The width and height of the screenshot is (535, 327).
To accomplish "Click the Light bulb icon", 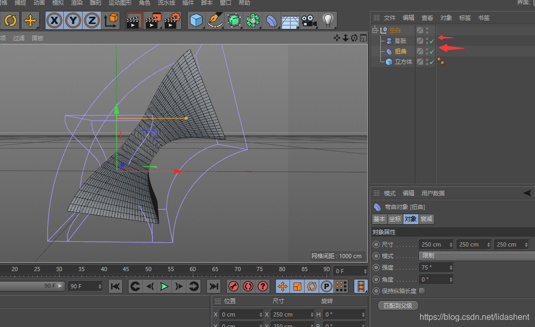I will (328, 21).
